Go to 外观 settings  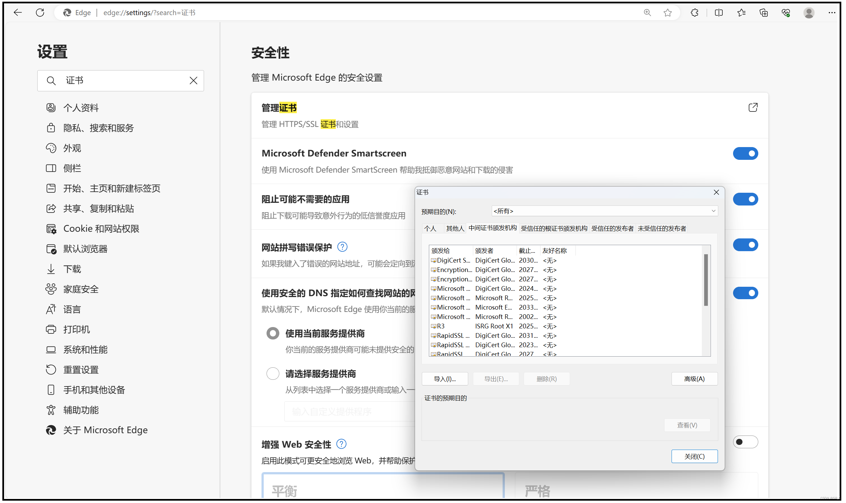click(x=64, y=148)
